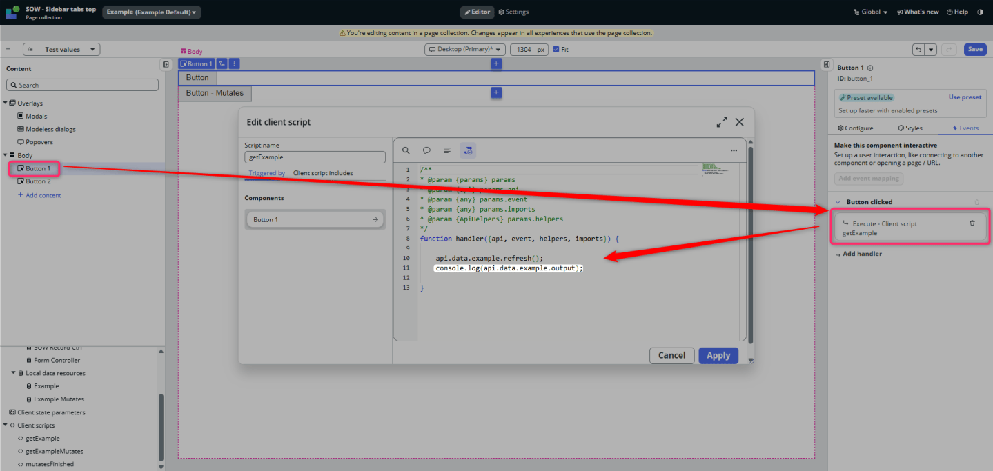Open Desktop (Primary) viewport dropdown
Image resolution: width=993 pixels, height=471 pixels.
click(x=465, y=50)
